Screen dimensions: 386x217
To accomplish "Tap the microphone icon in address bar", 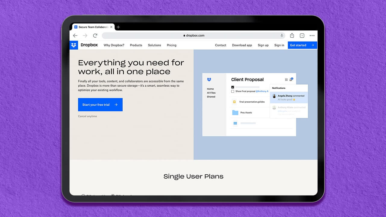I will click(282, 36).
